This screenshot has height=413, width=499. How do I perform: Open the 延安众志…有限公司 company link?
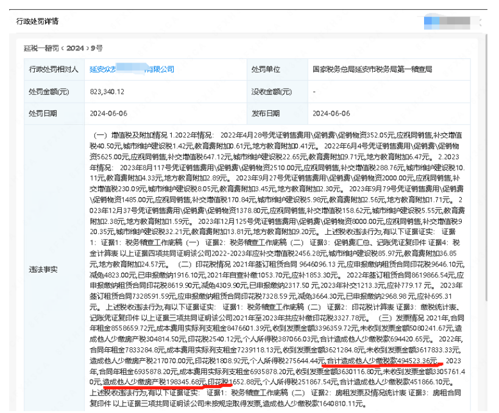point(132,69)
